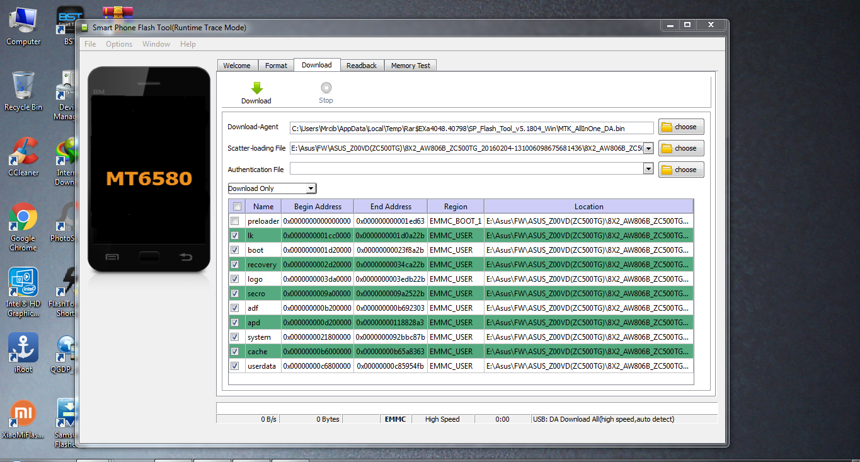Screen dimensions: 860x462
Task: Enable the preloader partition checkbox
Action: pos(235,221)
